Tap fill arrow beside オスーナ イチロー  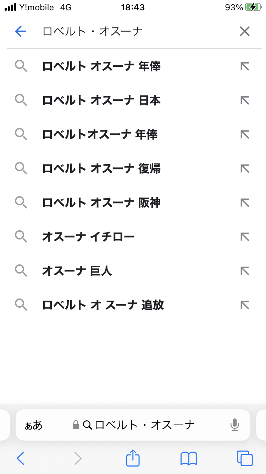(245, 237)
